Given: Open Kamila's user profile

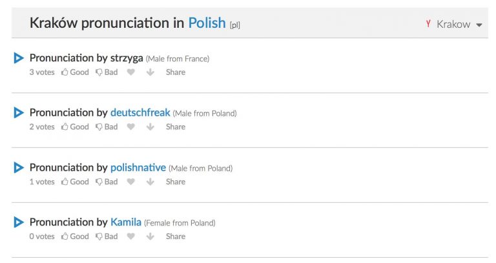Looking at the screenshot, I should click(126, 222).
